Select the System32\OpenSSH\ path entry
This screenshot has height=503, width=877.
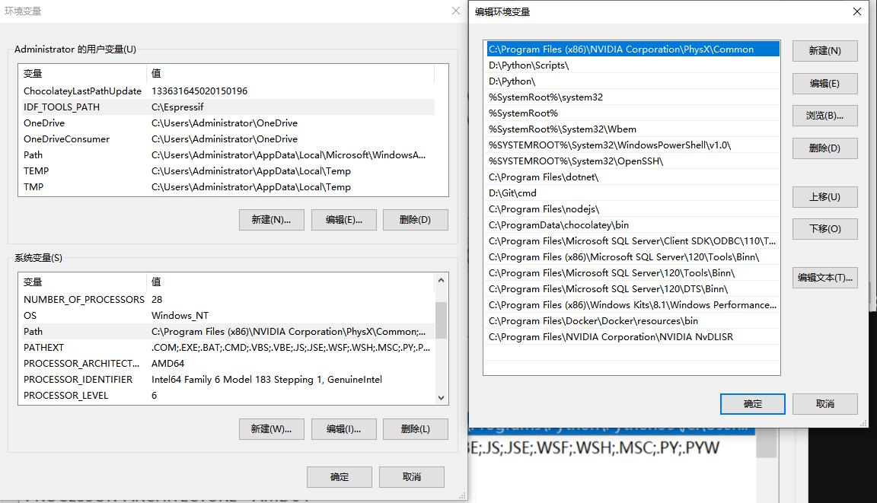[633, 161]
